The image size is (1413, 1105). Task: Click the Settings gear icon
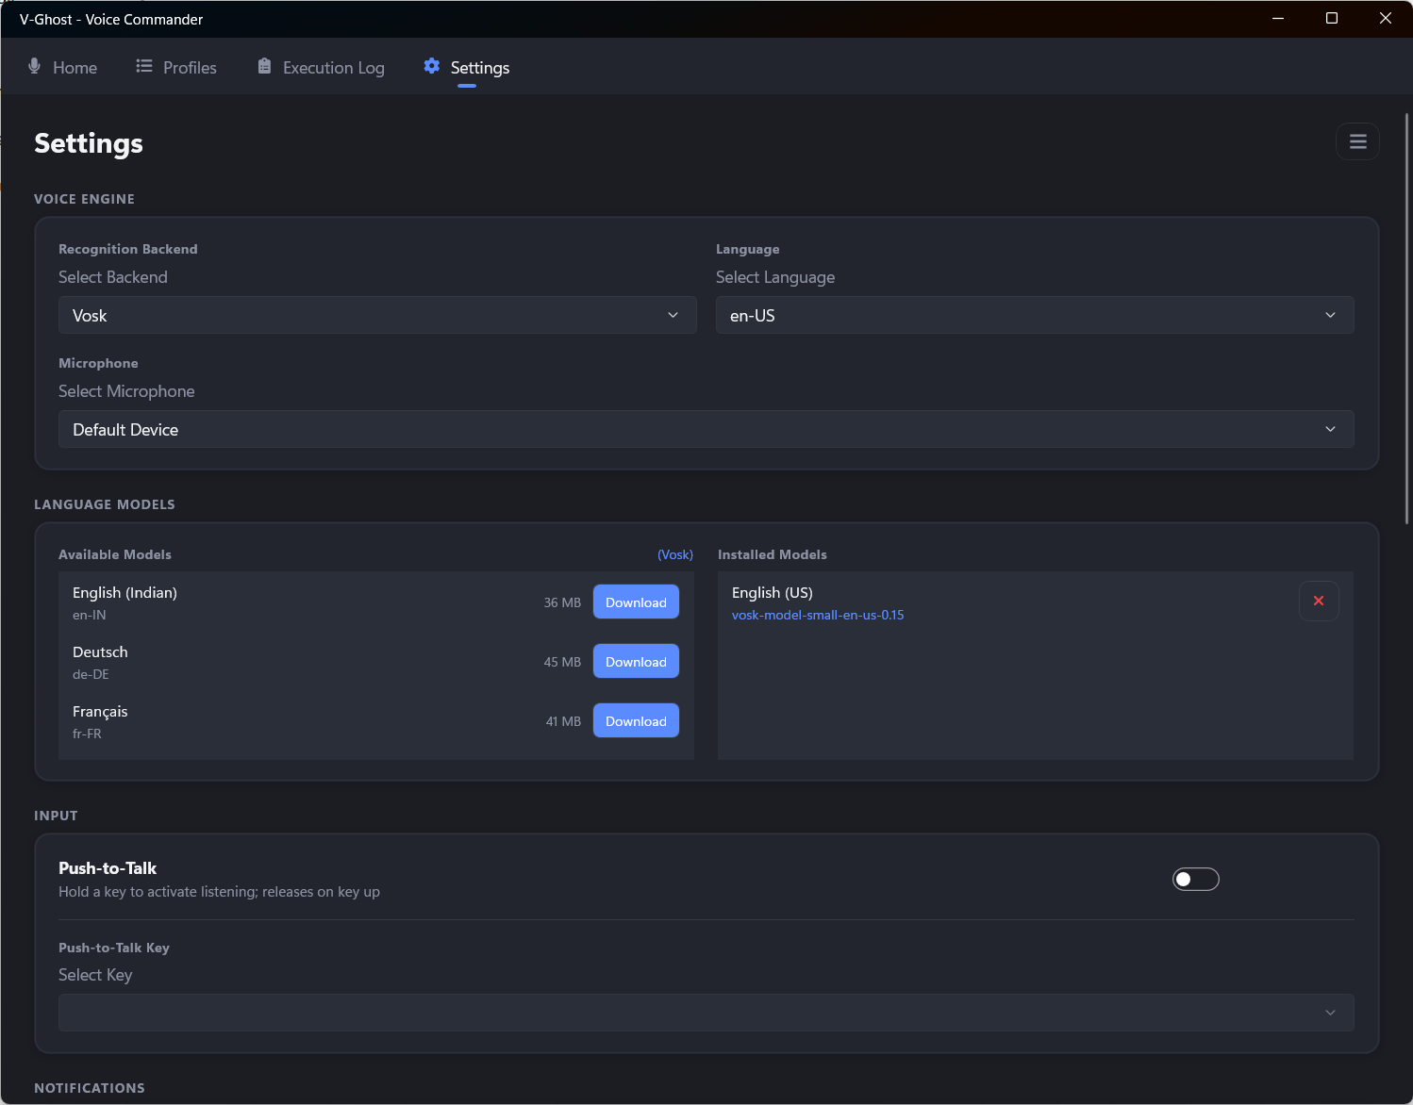tap(432, 66)
